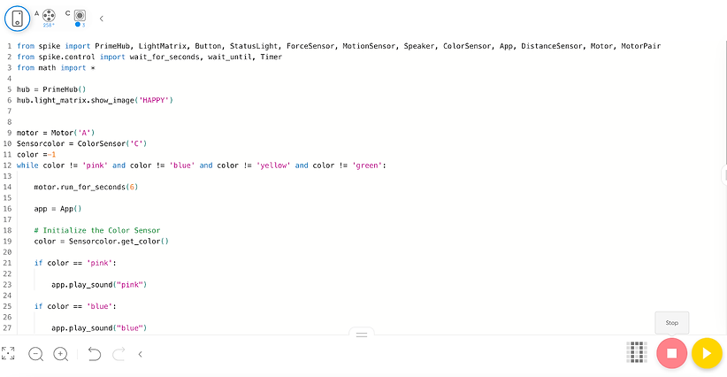Image resolution: width=727 pixels, height=377 pixels.
Task: Undo the last edit
Action: (x=94, y=354)
